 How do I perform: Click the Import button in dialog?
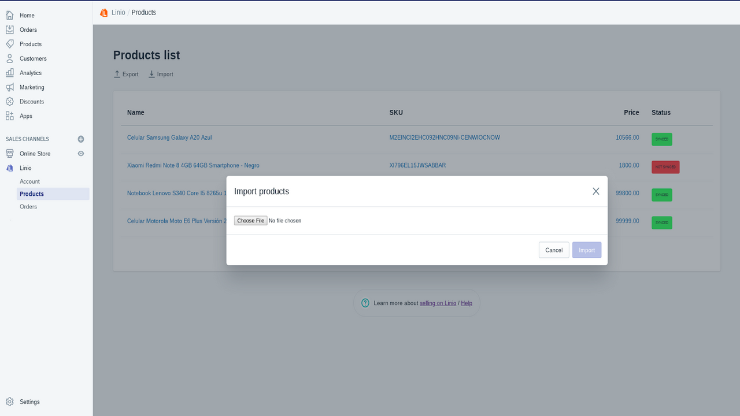[587, 250]
